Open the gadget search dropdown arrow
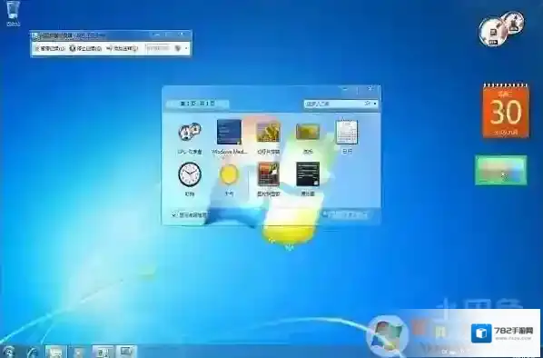 [x=375, y=104]
